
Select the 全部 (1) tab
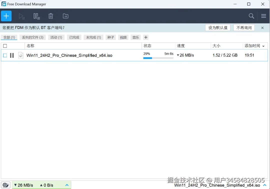(x=9, y=37)
